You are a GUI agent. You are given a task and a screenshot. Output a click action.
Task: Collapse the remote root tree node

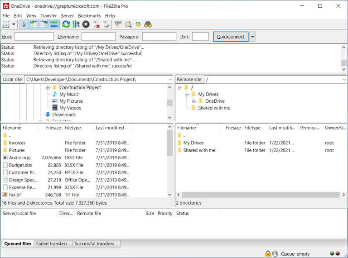click(x=179, y=87)
